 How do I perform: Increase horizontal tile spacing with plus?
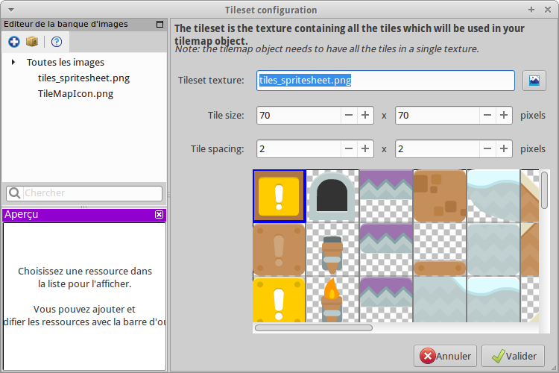click(365, 149)
